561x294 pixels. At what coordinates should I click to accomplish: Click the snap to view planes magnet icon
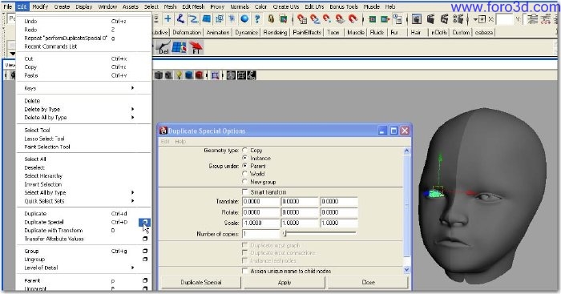[x=341, y=18]
